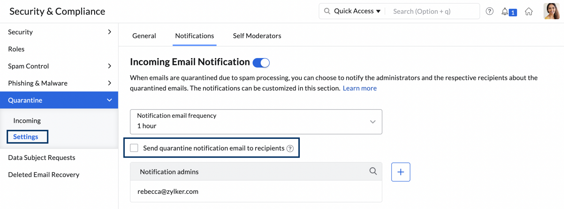Open the Notification email frequency dropdown

click(373, 122)
